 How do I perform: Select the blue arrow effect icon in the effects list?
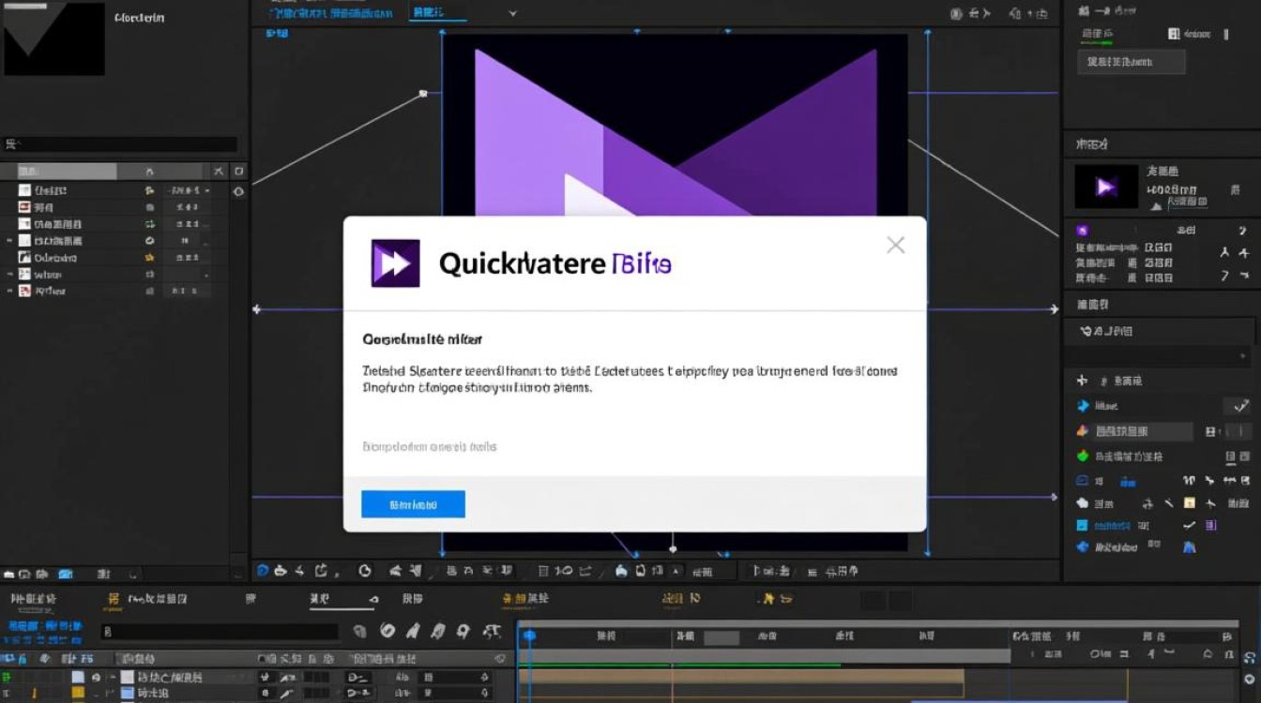tap(1084, 406)
